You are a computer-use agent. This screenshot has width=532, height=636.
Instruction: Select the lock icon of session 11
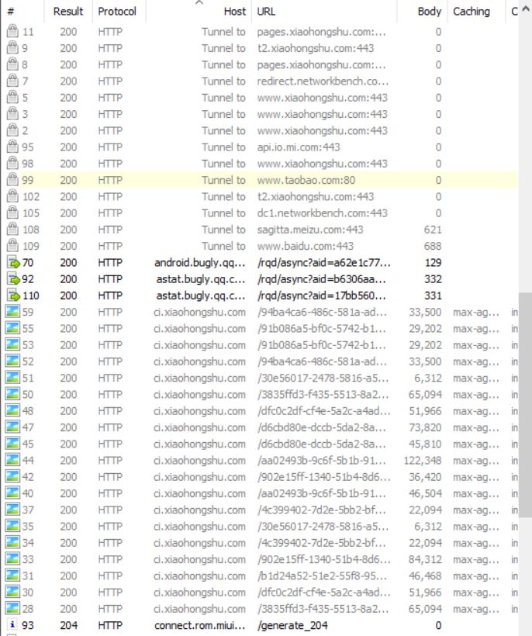pyautogui.click(x=12, y=31)
